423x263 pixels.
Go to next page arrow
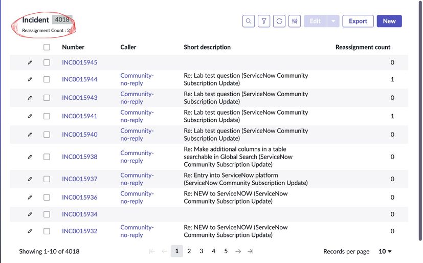[238, 251]
